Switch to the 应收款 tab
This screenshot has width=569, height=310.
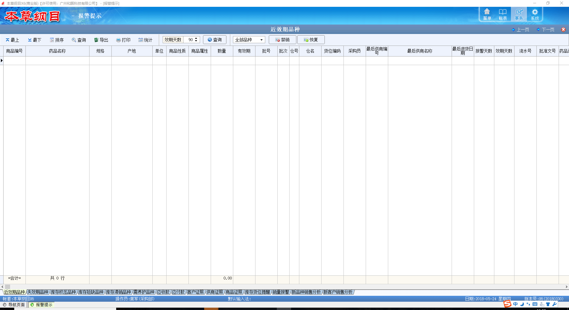coord(163,292)
